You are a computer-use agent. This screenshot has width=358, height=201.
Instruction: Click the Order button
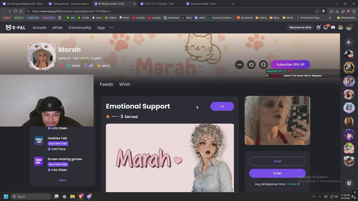pyautogui.click(x=277, y=173)
